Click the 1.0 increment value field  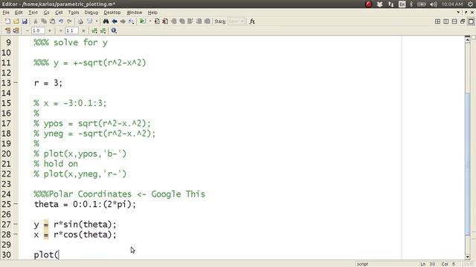[38, 30]
